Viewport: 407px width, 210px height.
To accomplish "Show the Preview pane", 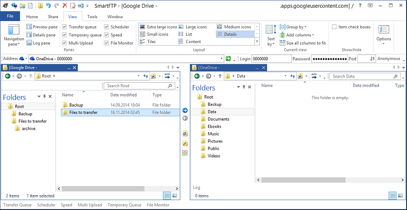I will point(42,27).
